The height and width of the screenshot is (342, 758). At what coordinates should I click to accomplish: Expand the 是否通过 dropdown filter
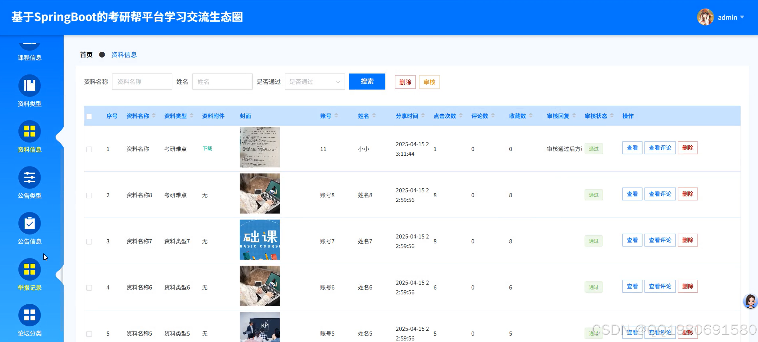tap(314, 82)
